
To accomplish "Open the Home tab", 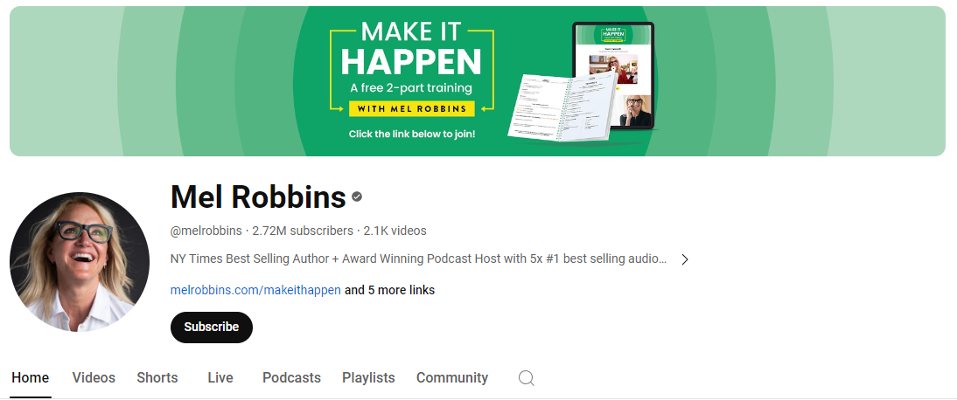I will (31, 378).
